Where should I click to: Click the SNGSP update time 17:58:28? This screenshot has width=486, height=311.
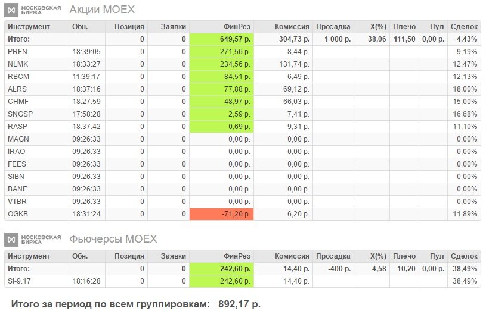(86, 114)
